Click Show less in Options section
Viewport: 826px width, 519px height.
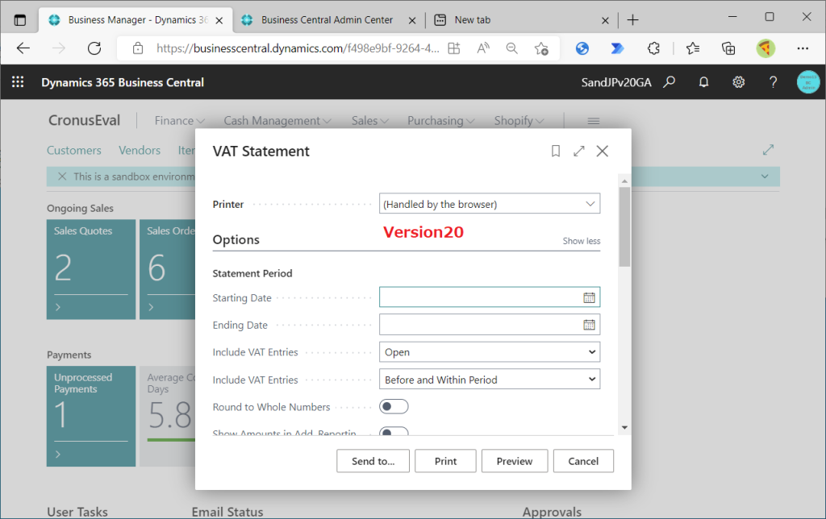pos(582,240)
